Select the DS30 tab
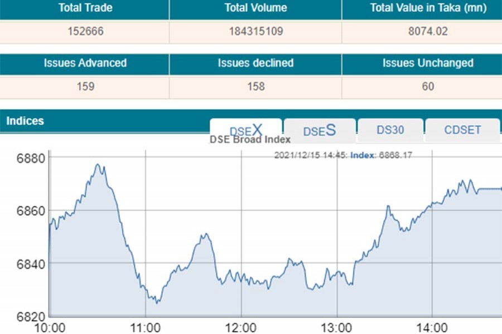502x334 pixels. 390,130
